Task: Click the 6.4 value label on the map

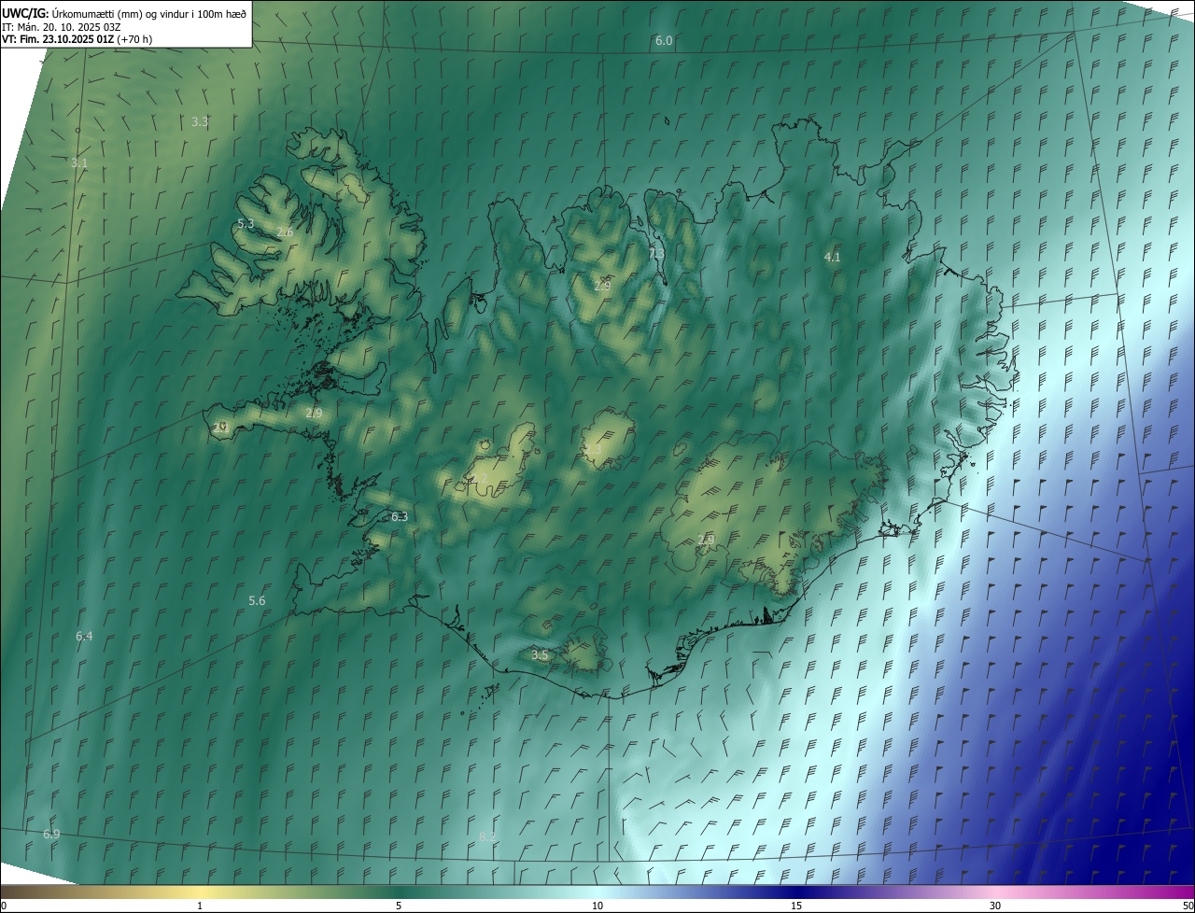Action: pyautogui.click(x=84, y=636)
